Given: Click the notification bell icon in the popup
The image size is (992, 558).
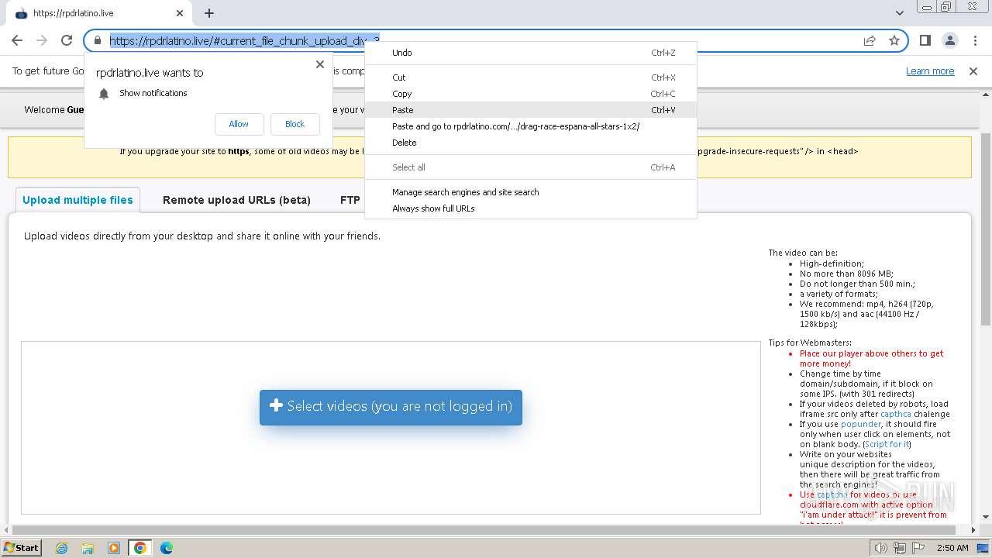Looking at the screenshot, I should (x=104, y=94).
